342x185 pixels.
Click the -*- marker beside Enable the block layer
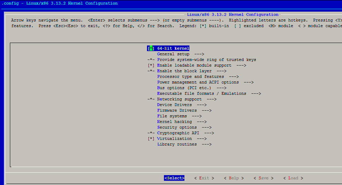(x=151, y=71)
